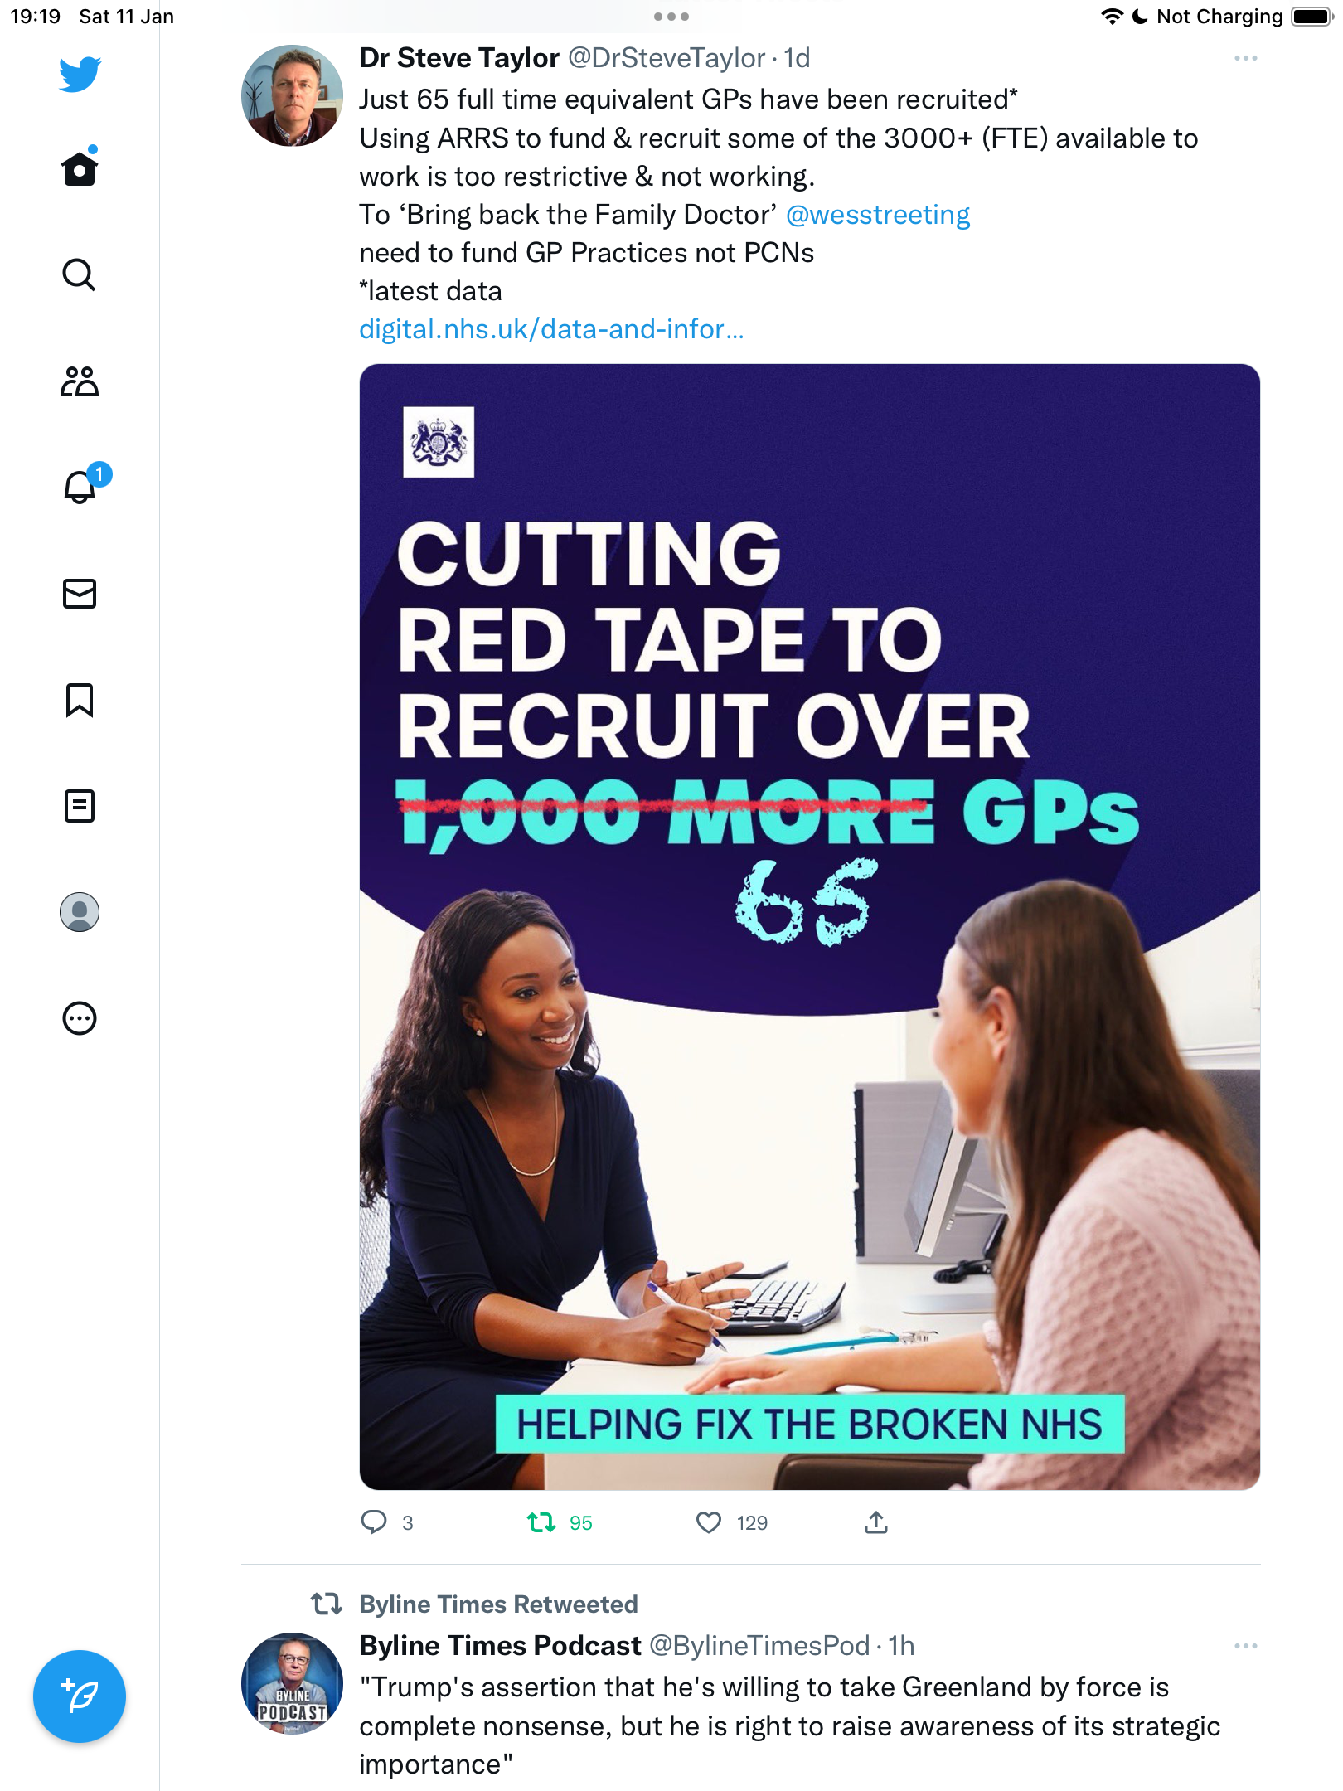Image resolution: width=1343 pixels, height=1791 pixels.
Task: Go to Home timeline icon
Action: pos(80,167)
